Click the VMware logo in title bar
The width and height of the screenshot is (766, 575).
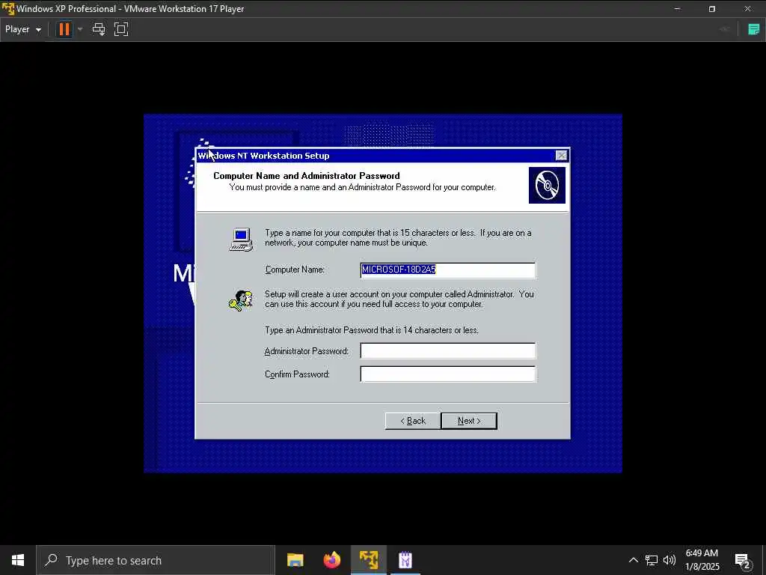8,9
